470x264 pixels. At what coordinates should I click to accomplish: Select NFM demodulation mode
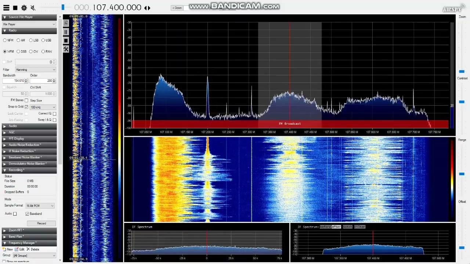pos(8,40)
